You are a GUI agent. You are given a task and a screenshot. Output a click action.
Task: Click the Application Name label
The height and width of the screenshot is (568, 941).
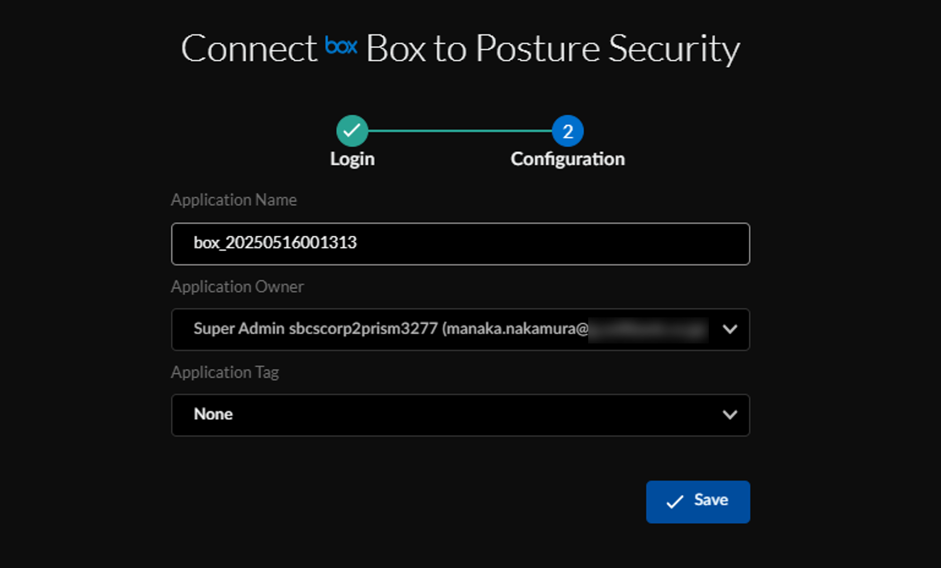coord(234,199)
